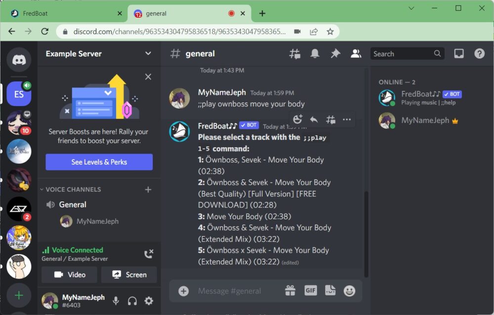Add a reaction to FredBoat's message

(x=297, y=119)
